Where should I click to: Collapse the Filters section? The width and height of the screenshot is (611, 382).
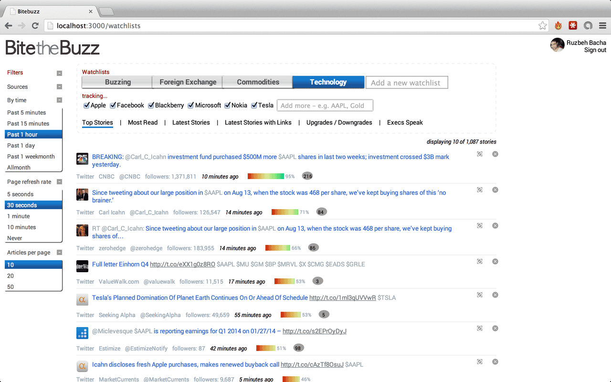click(x=59, y=73)
